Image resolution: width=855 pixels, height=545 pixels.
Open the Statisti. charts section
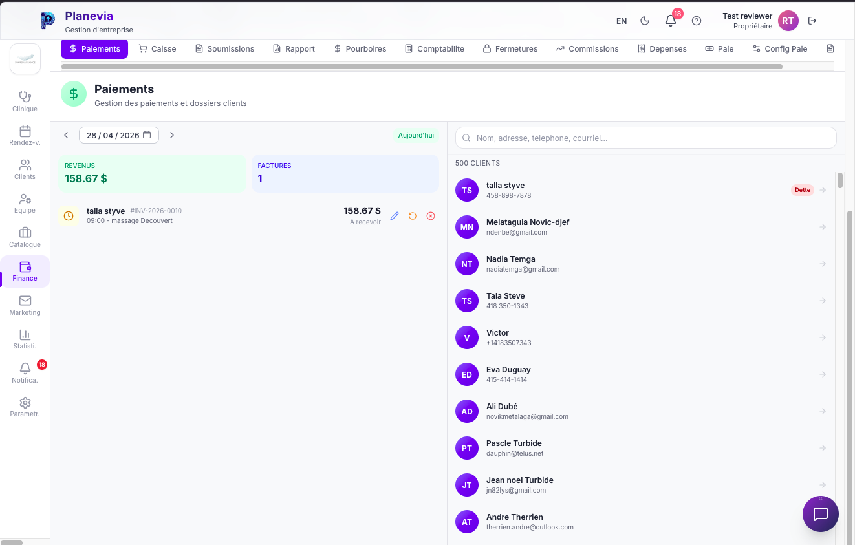click(x=25, y=339)
